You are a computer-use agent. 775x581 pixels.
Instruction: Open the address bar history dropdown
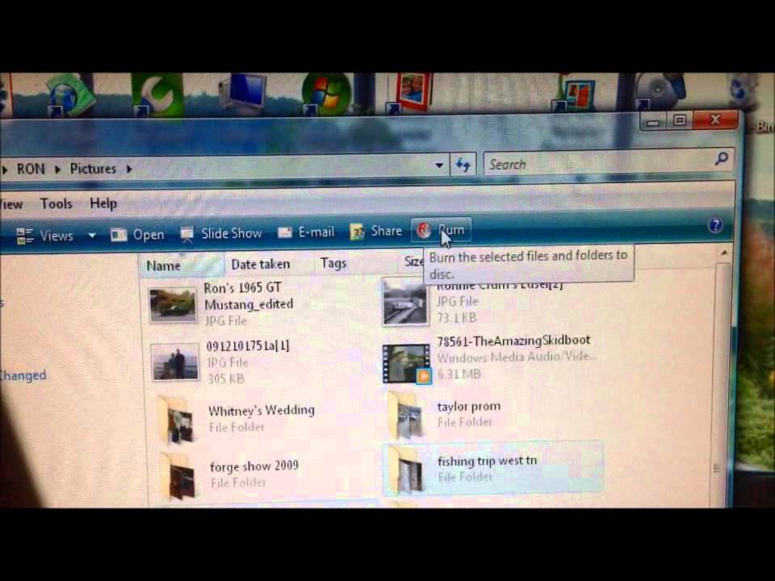pos(439,165)
